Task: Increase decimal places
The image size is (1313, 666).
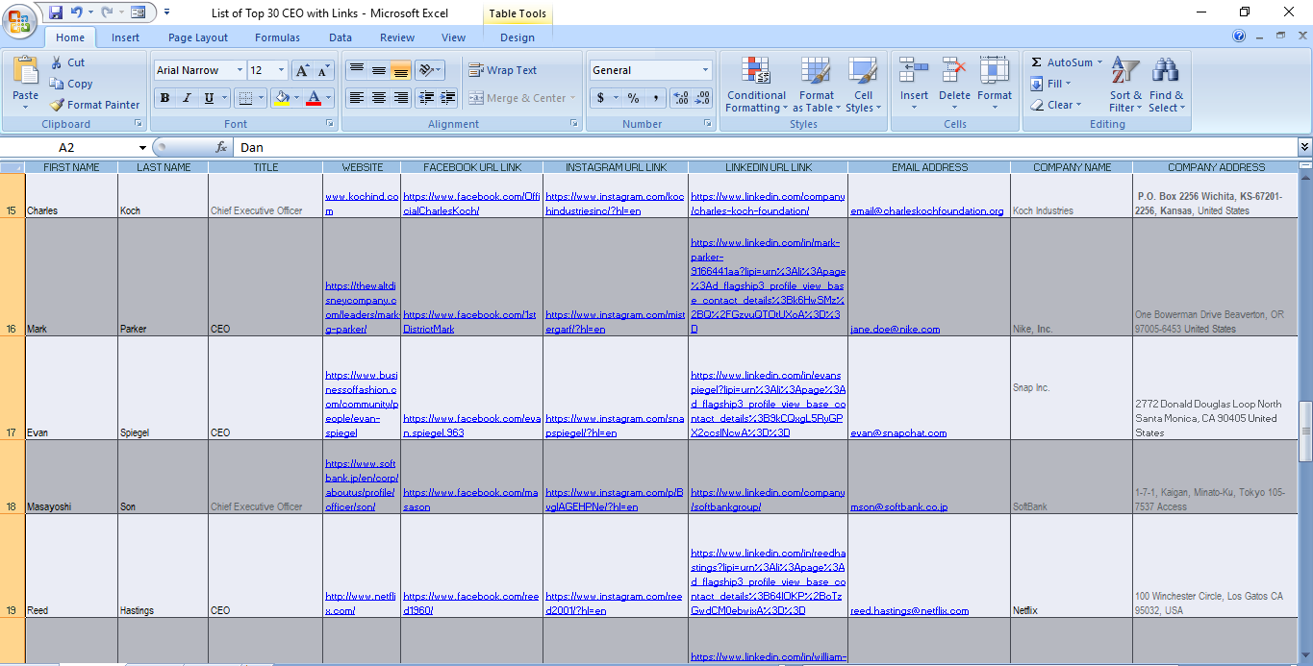Action: [x=681, y=98]
